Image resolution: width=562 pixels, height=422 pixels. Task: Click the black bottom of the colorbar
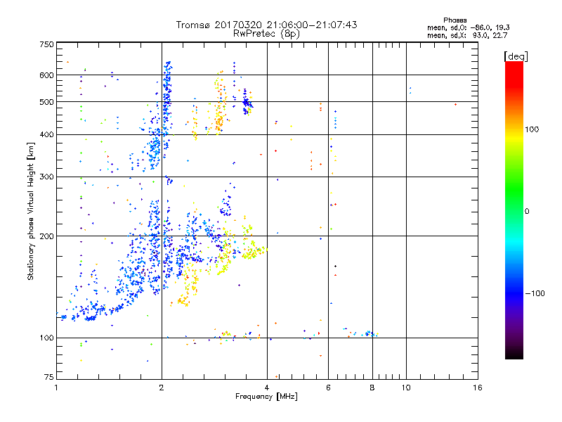tap(514, 354)
